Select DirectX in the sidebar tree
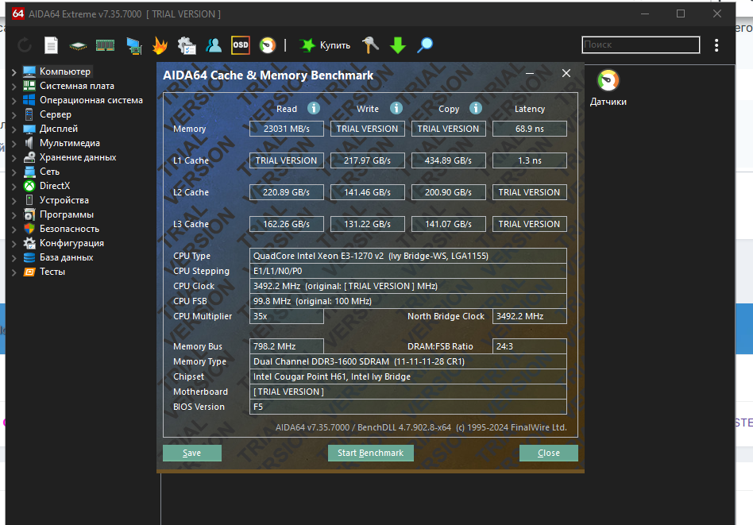 point(54,186)
